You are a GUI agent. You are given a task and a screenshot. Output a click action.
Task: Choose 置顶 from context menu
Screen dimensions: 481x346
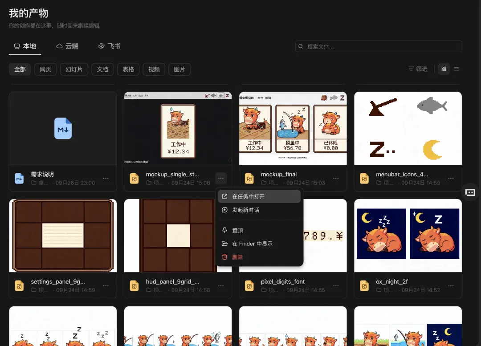[x=259, y=230]
